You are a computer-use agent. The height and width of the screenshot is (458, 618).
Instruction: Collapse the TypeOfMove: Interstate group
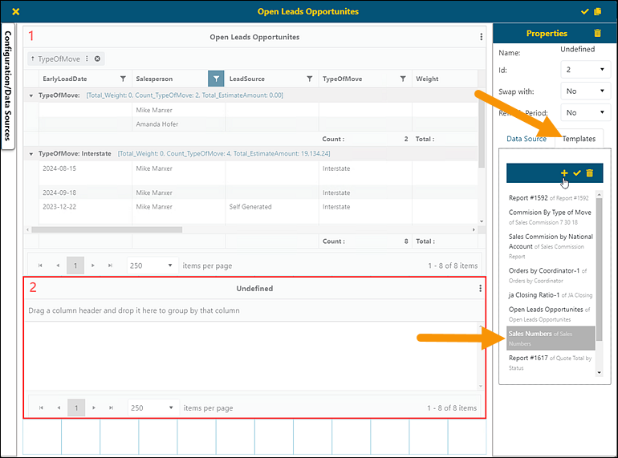(x=31, y=153)
